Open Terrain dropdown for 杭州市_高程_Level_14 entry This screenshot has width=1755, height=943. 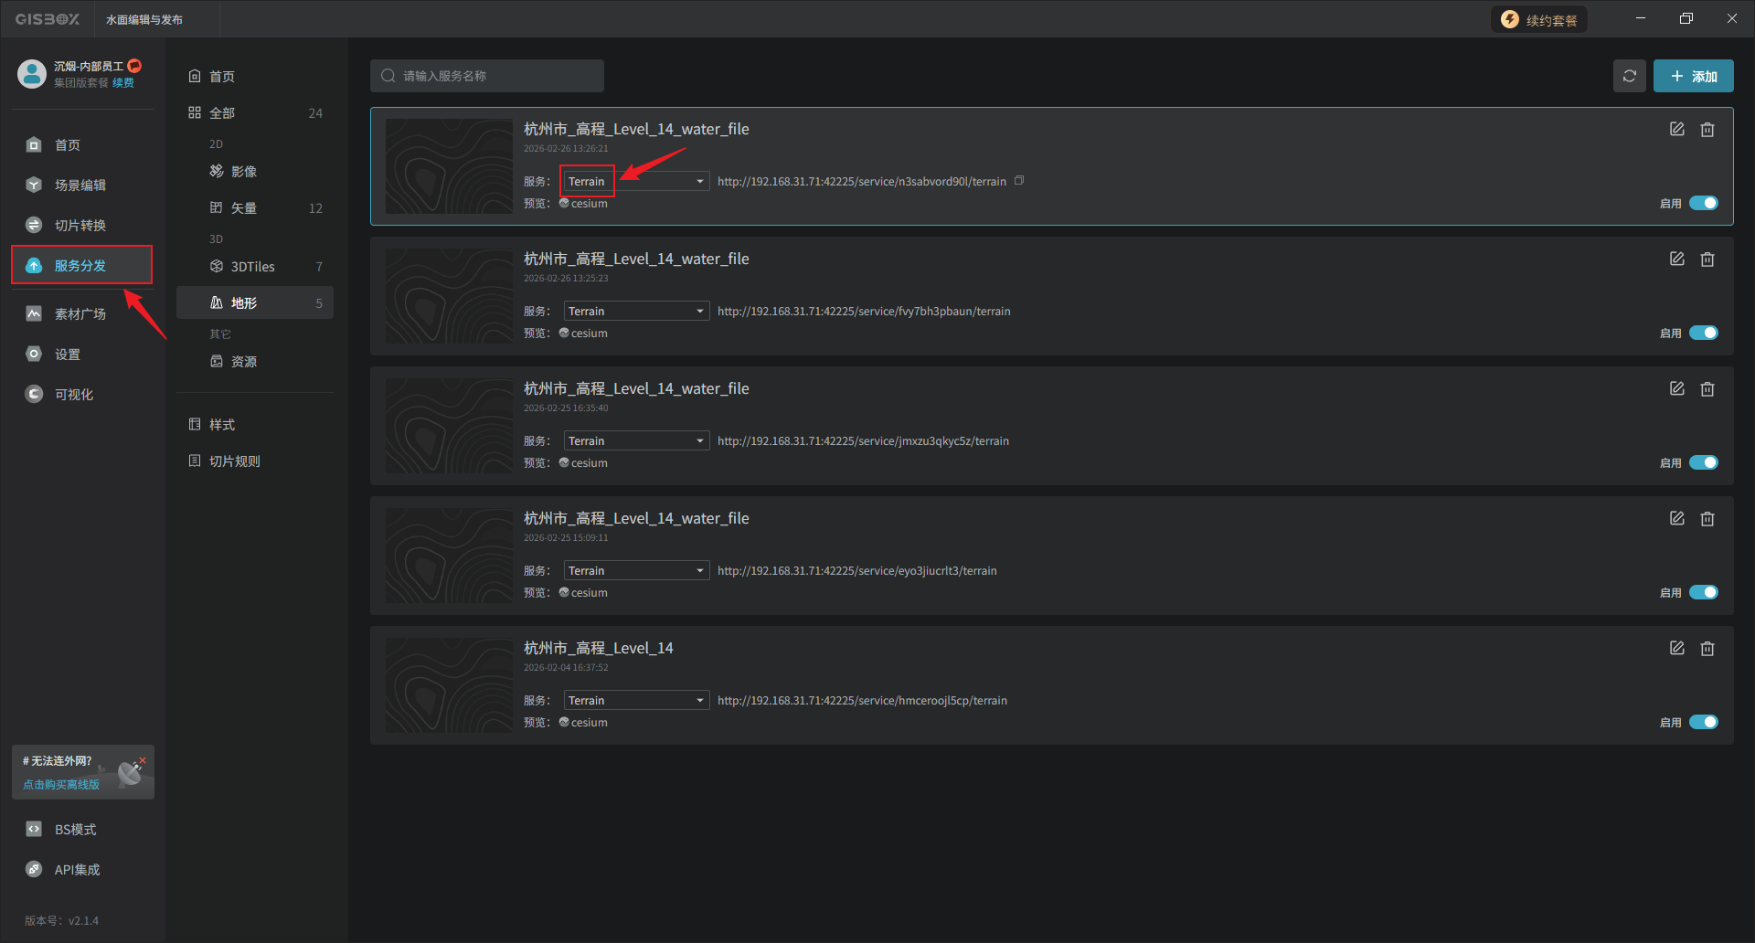click(x=636, y=701)
